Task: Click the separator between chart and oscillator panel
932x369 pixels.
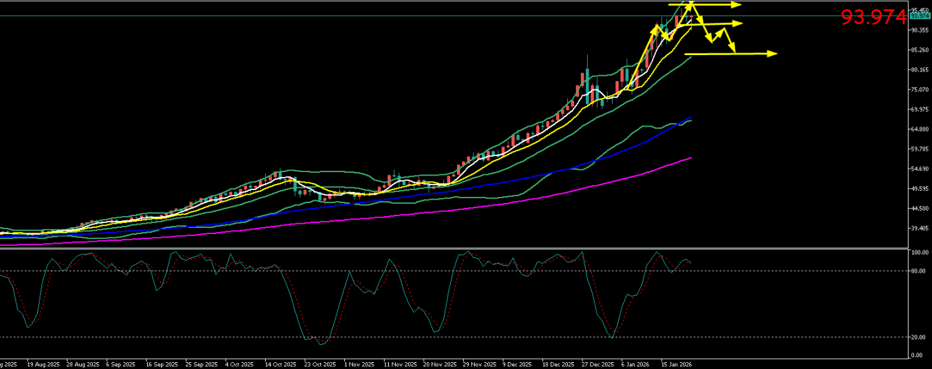Action: (x=454, y=248)
